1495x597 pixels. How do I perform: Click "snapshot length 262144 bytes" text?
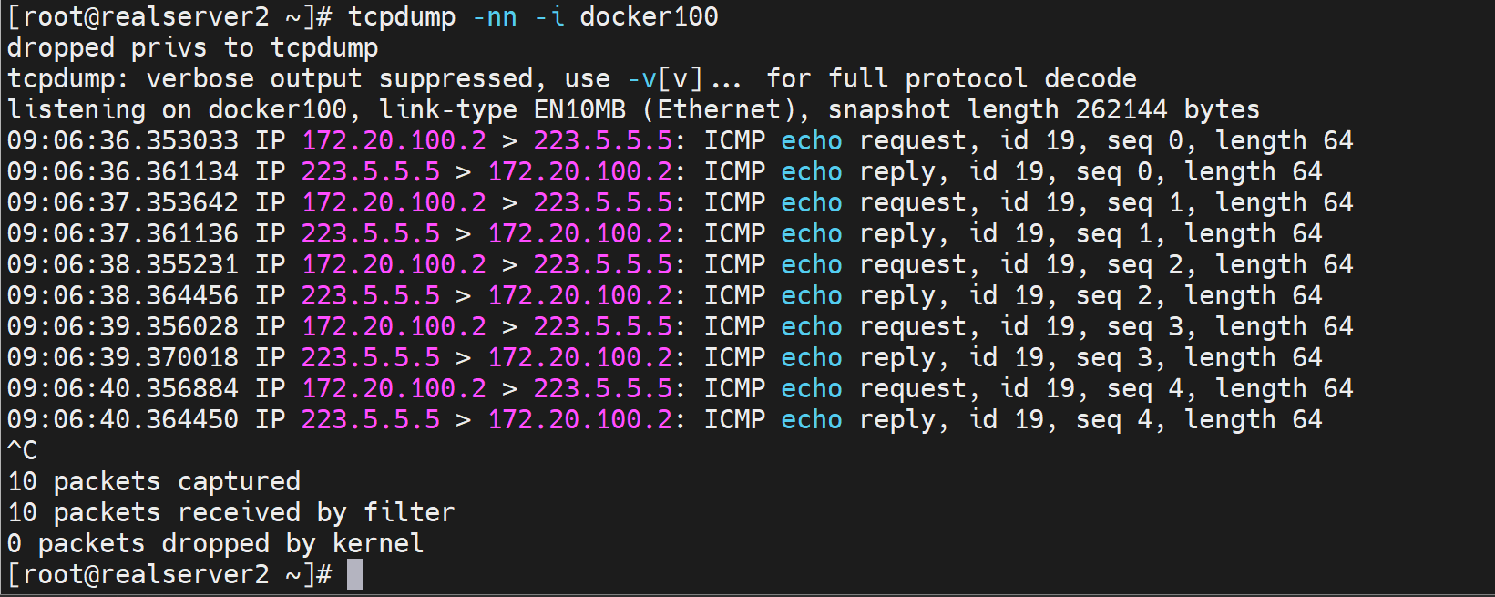coord(1043,109)
